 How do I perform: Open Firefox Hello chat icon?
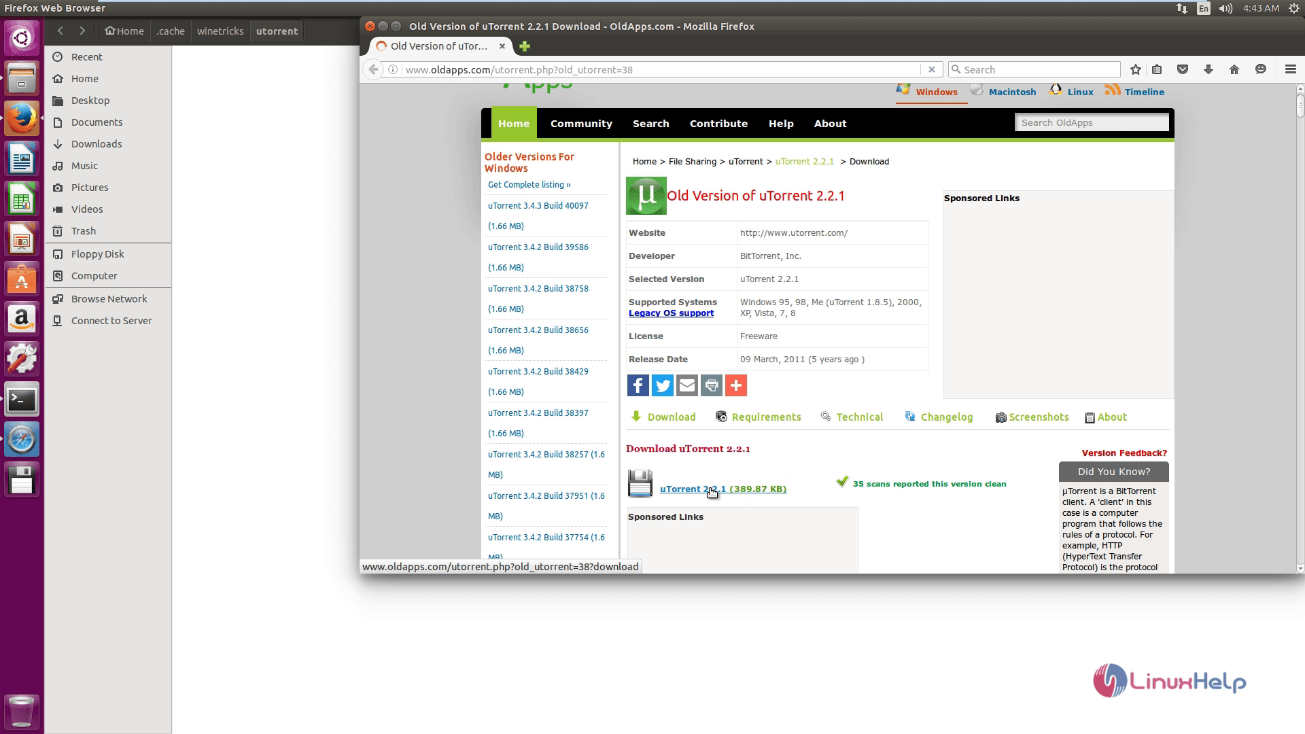click(x=1261, y=69)
